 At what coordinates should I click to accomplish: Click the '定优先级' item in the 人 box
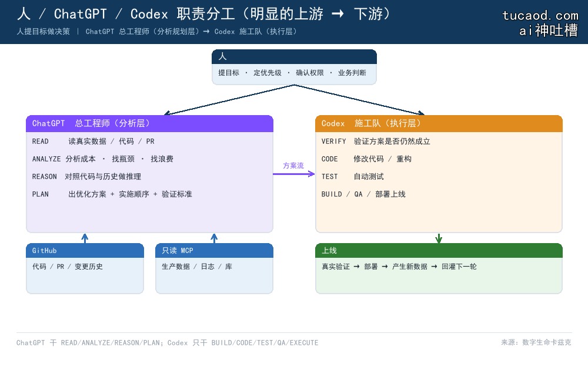pyautogui.click(x=267, y=73)
